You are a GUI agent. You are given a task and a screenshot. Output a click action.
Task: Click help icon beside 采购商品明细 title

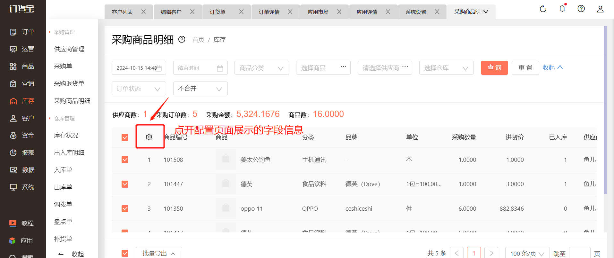pos(182,39)
